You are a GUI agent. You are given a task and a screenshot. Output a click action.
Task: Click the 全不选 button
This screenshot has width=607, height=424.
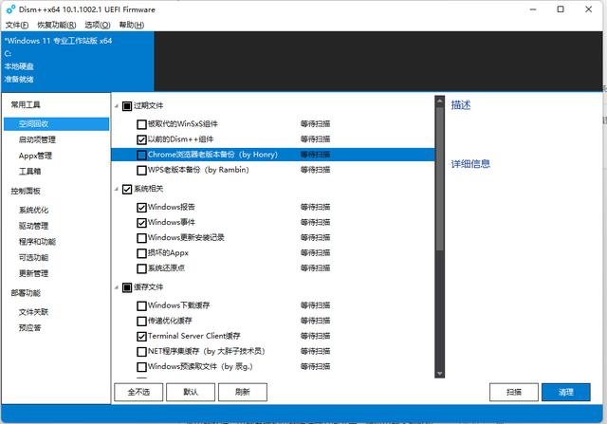(138, 392)
